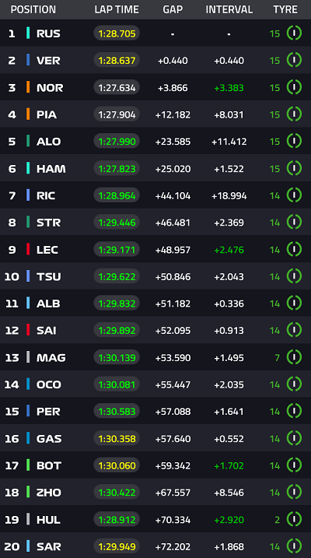Select the GAP column header
This screenshot has width=311, height=558.
[x=173, y=9]
